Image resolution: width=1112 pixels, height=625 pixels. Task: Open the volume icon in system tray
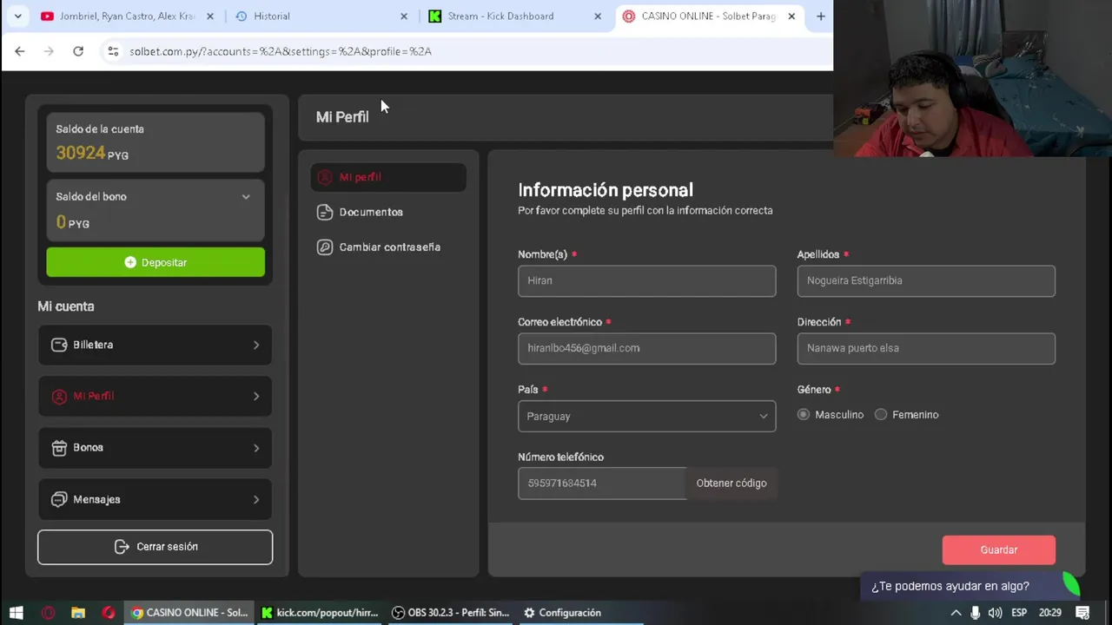[x=995, y=613]
